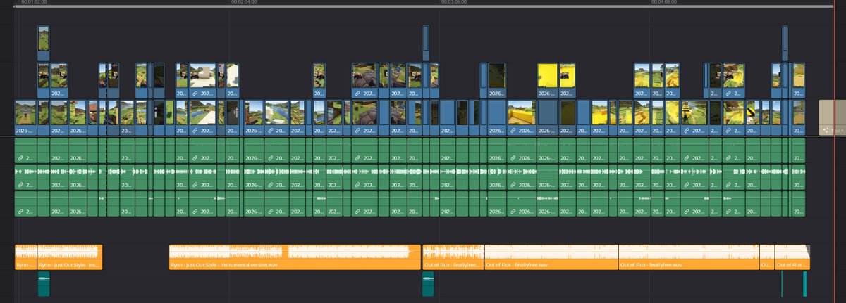Viewport: 846px width, 303px height.
Task: Select the last 'Out of Flux' clip with fade-out
Action: 792,257
